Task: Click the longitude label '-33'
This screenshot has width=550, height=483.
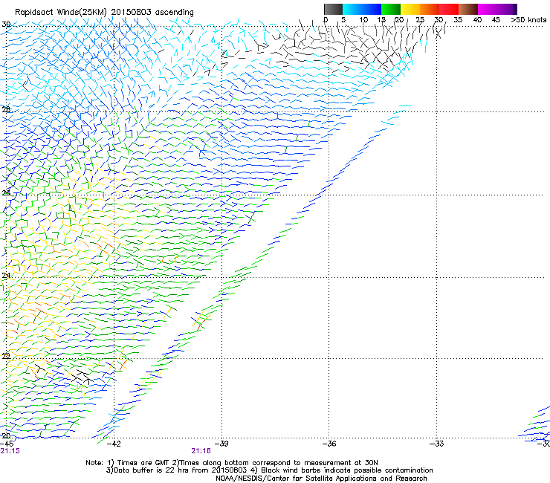Action: pyautogui.click(x=437, y=444)
